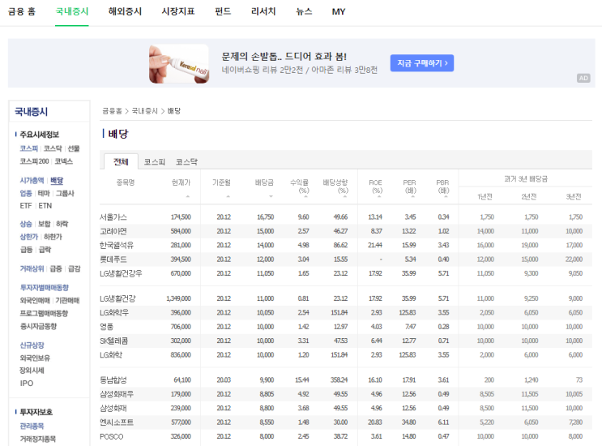Open stock SK텔레콤 in table

pyautogui.click(x=114, y=341)
